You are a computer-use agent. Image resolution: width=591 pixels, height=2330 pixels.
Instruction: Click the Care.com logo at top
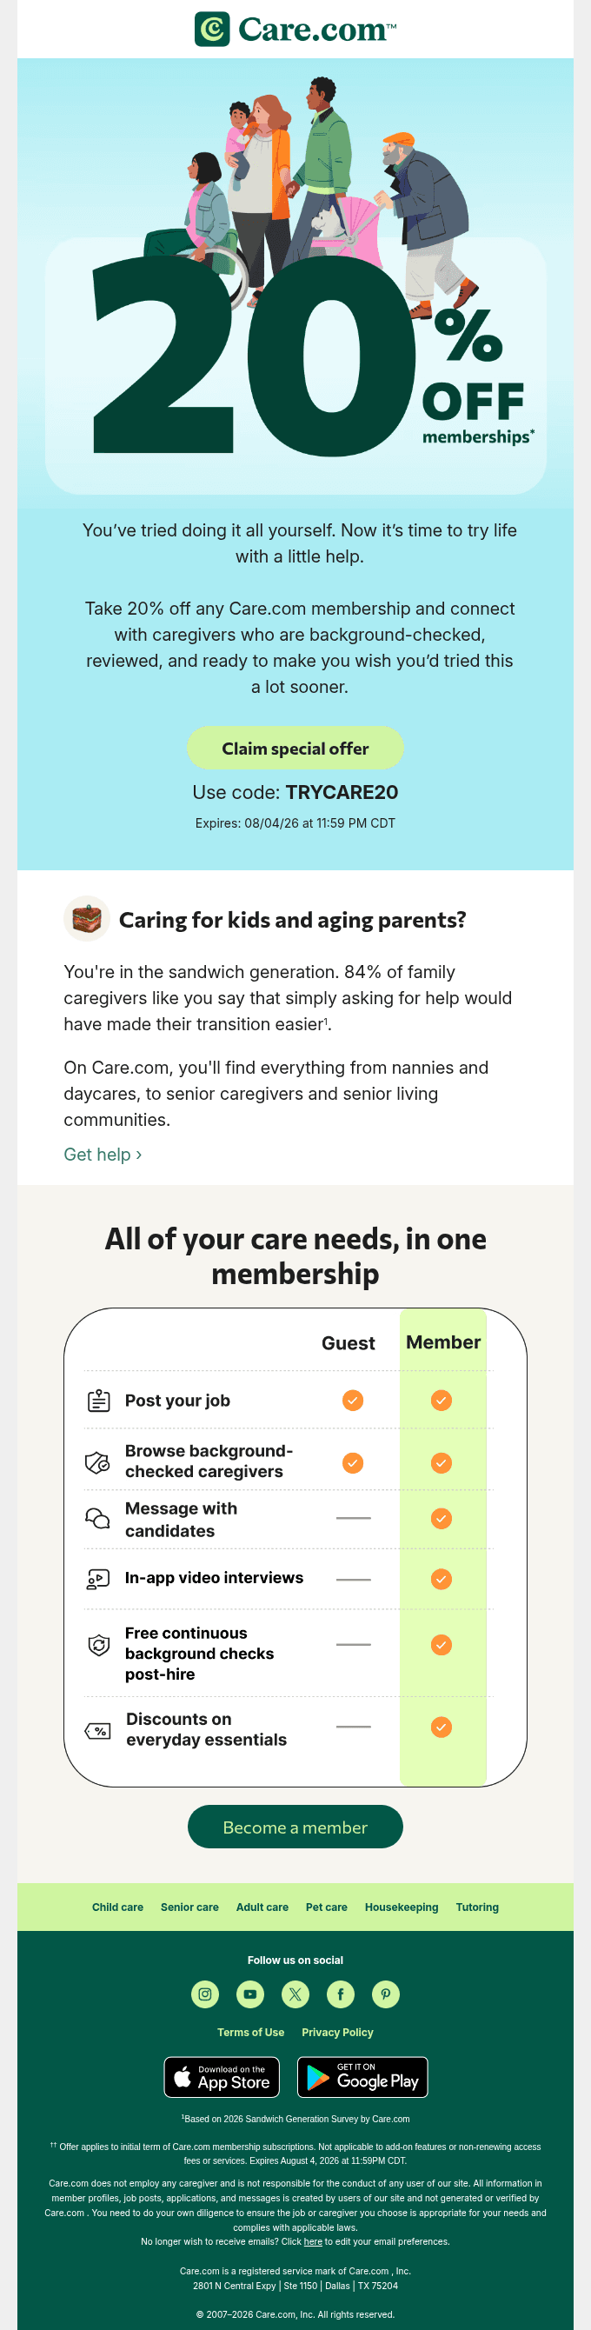pos(295,29)
